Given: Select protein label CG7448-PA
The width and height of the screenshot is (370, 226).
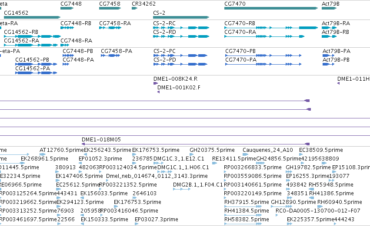Looking at the screenshot, I should coord(78,60).
